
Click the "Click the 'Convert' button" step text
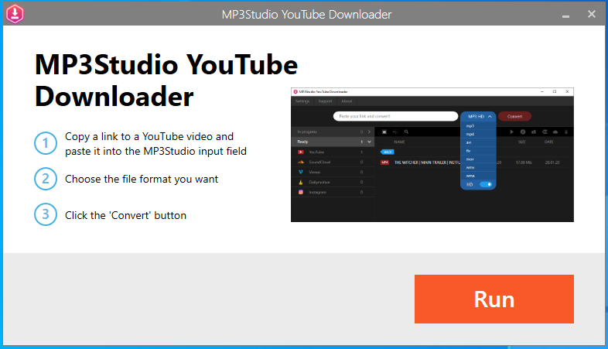coord(125,215)
